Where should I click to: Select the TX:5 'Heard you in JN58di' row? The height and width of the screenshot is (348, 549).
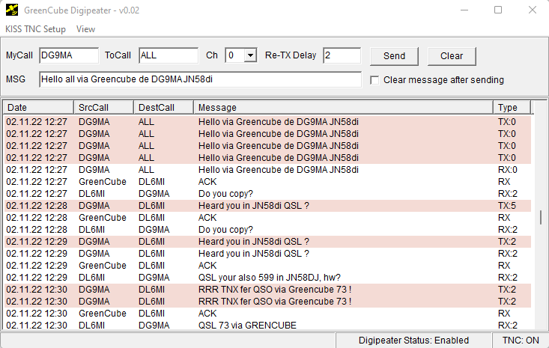(267, 206)
